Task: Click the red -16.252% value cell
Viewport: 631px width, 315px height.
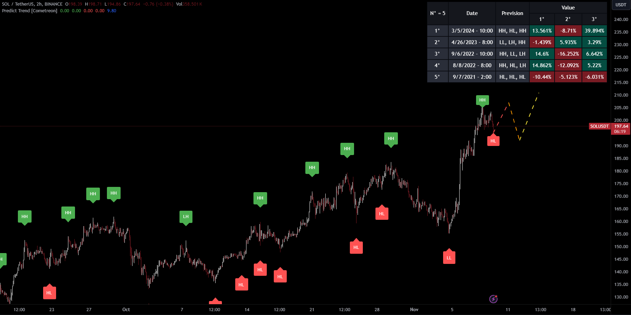Action: [x=568, y=54]
